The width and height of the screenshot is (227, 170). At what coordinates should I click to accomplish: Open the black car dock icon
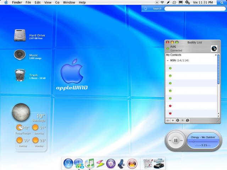tap(159, 164)
